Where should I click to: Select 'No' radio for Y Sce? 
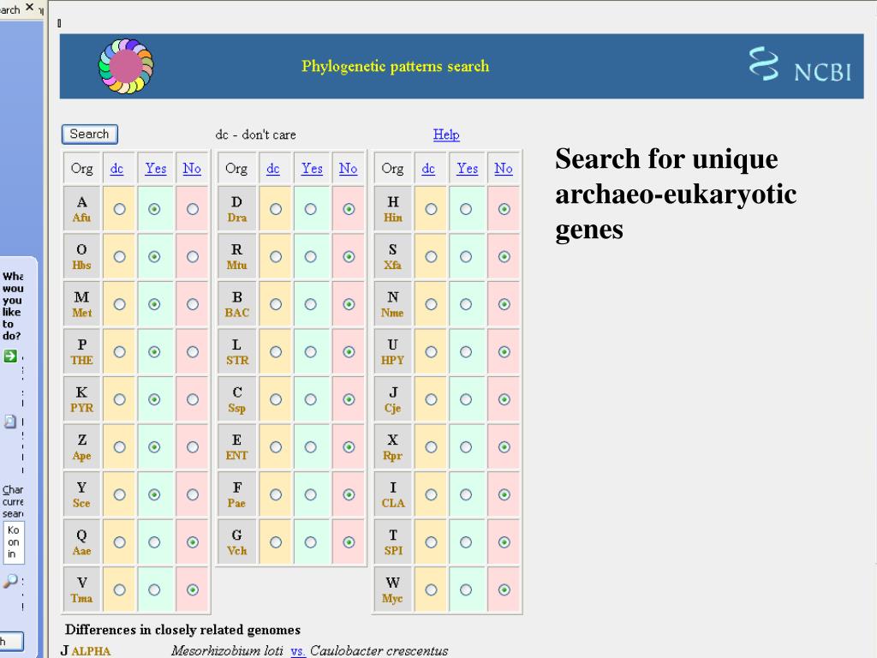(193, 494)
